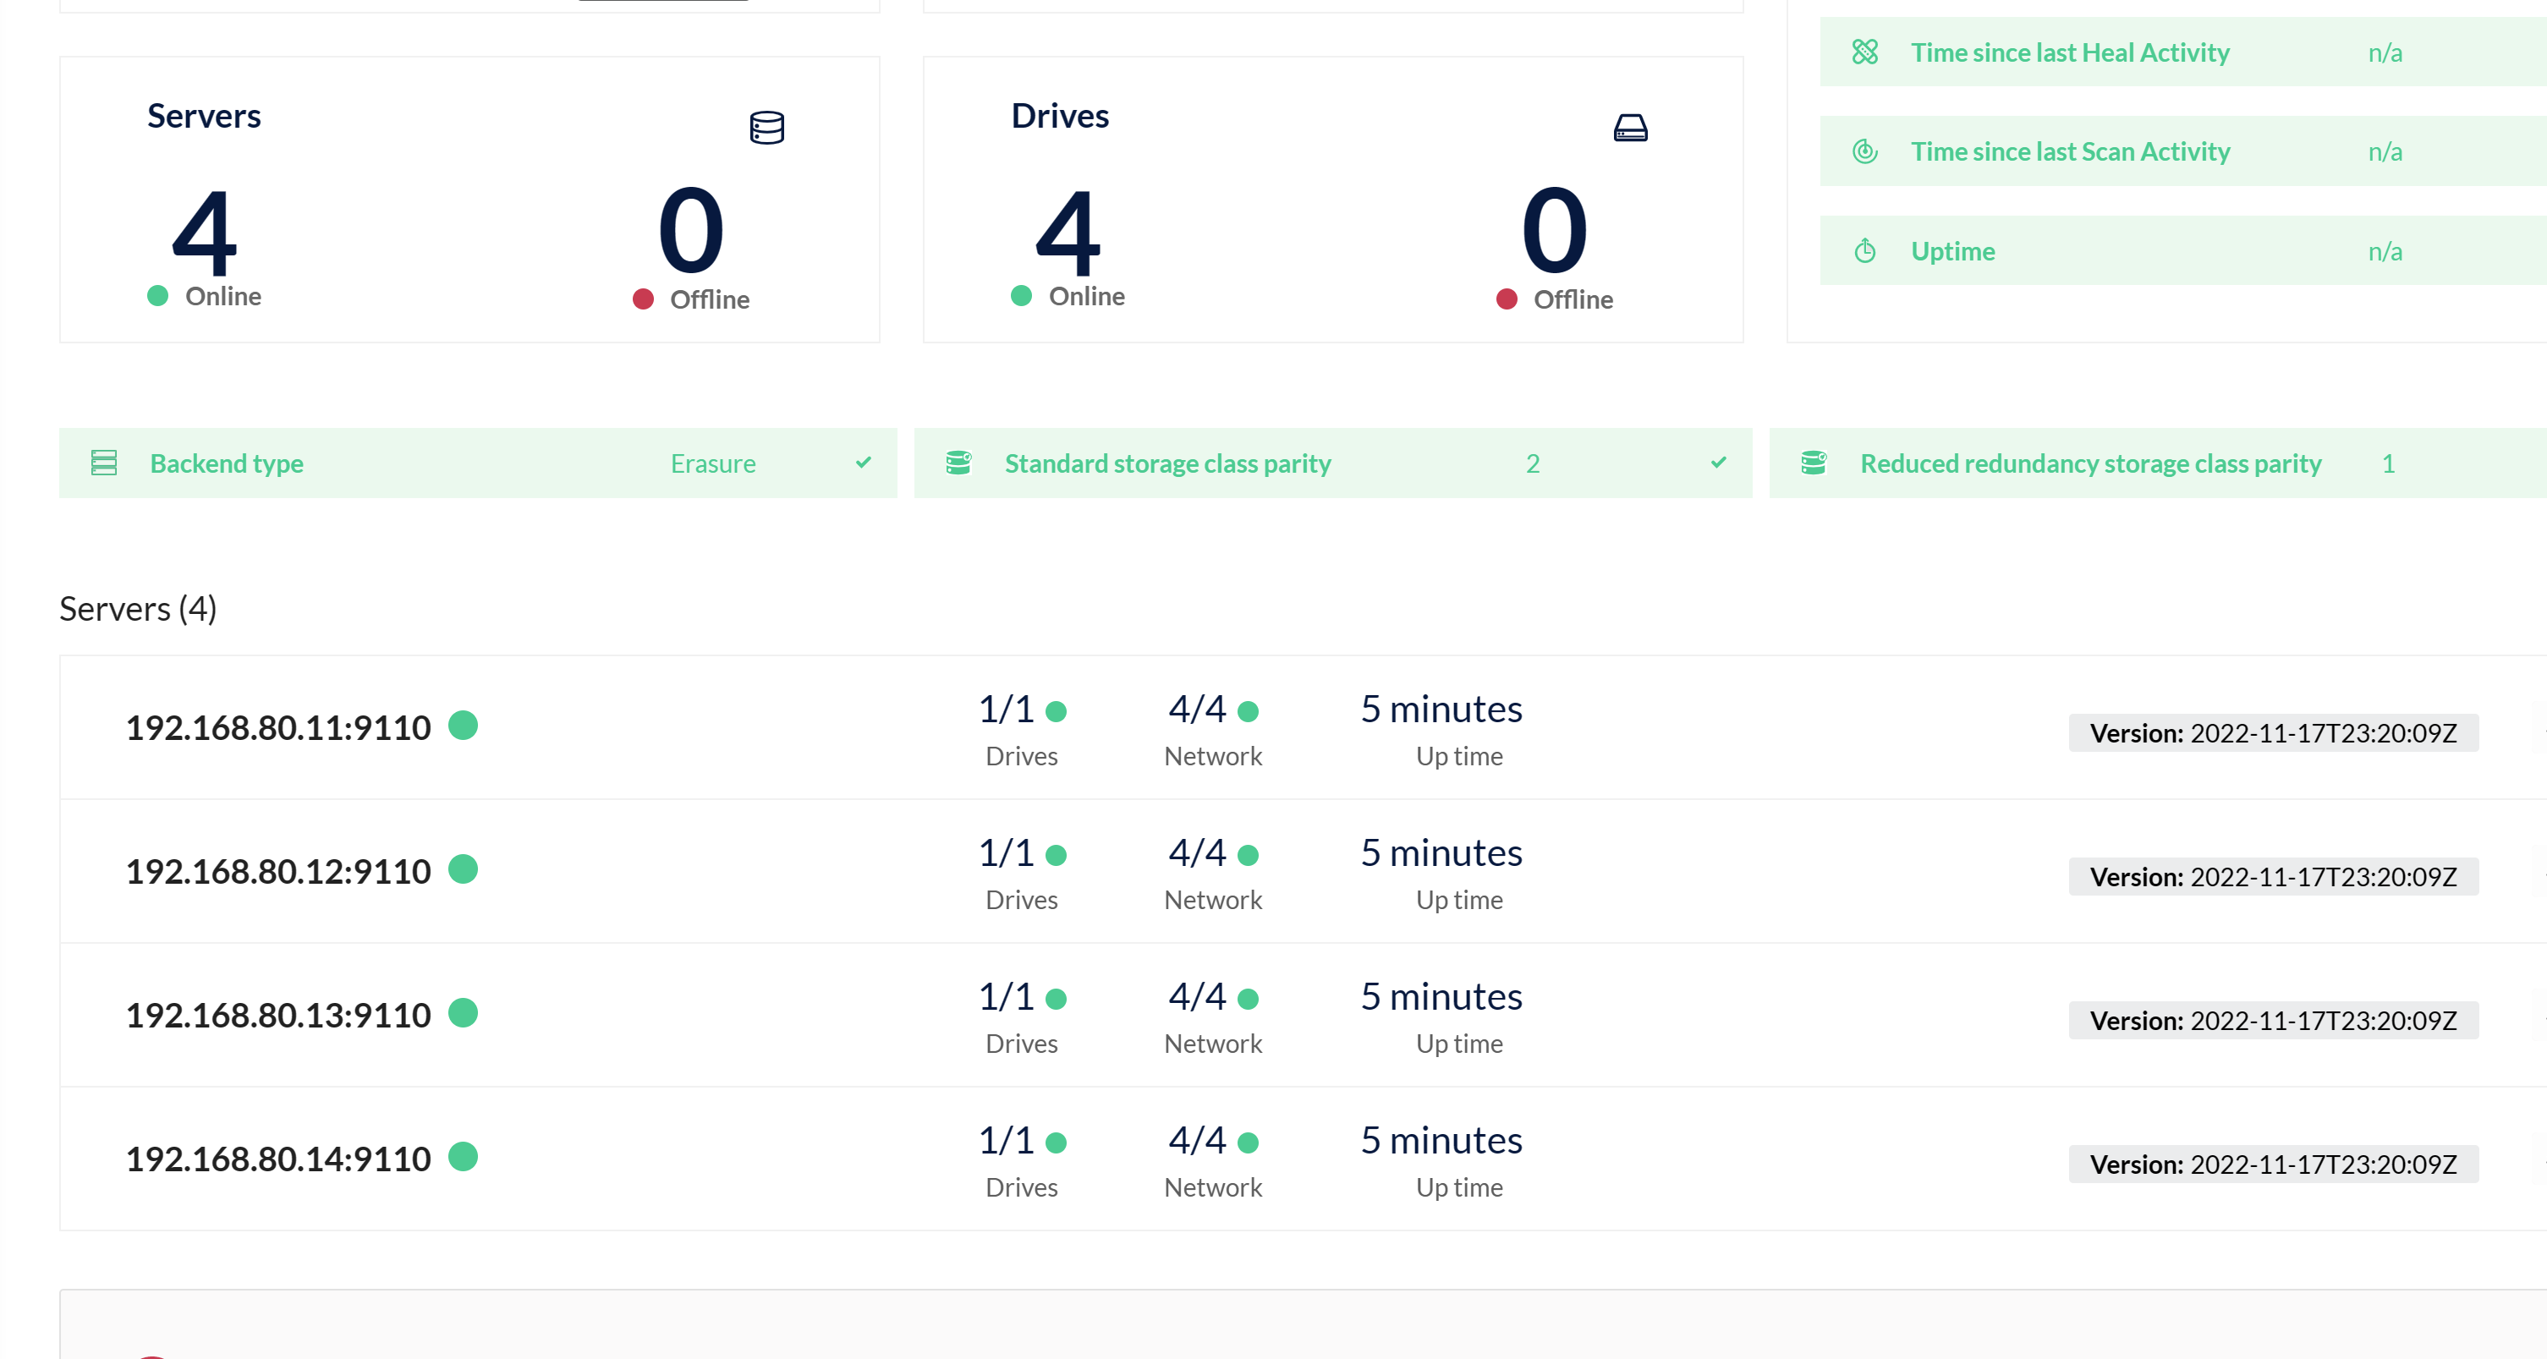Screen dimensions: 2547x1359
Task: Open server row 192.168.80.12:9110
Action: click(1304, 871)
